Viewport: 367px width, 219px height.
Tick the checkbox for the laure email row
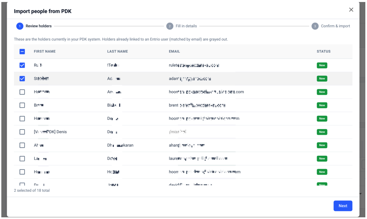click(22, 158)
